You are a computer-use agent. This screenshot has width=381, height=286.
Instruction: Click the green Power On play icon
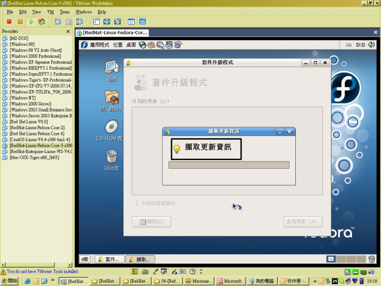point(31,21)
